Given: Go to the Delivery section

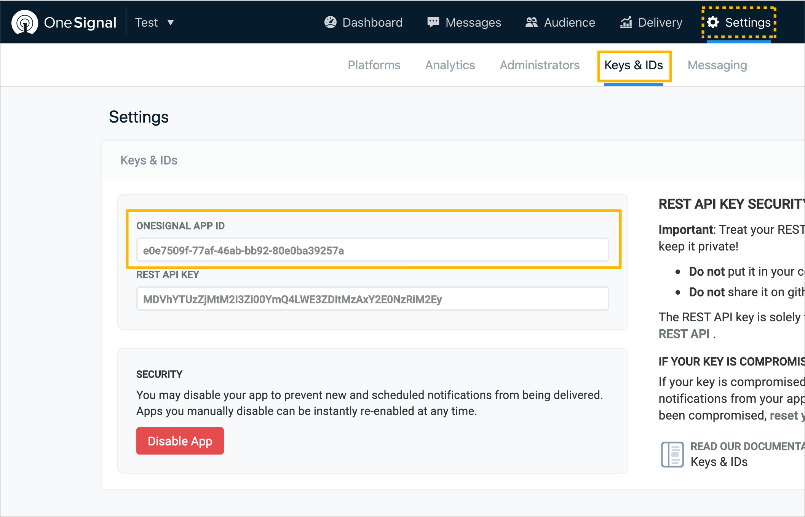Looking at the screenshot, I should pos(651,22).
